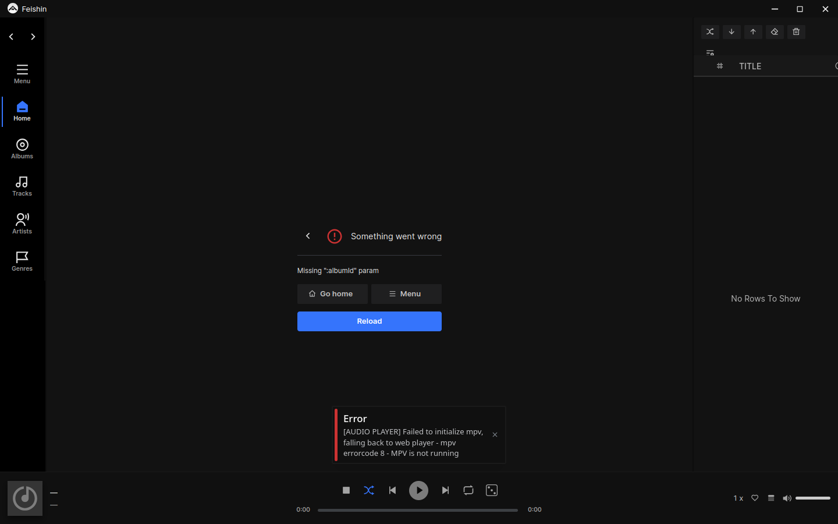Image resolution: width=838 pixels, height=524 pixels.
Task: Click the 'Missing ":albumId" param' message
Action: click(x=338, y=271)
